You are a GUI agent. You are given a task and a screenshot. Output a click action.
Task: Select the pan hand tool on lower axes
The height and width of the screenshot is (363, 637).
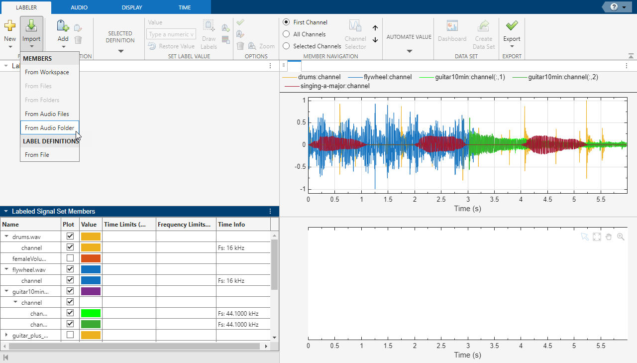[x=608, y=237]
